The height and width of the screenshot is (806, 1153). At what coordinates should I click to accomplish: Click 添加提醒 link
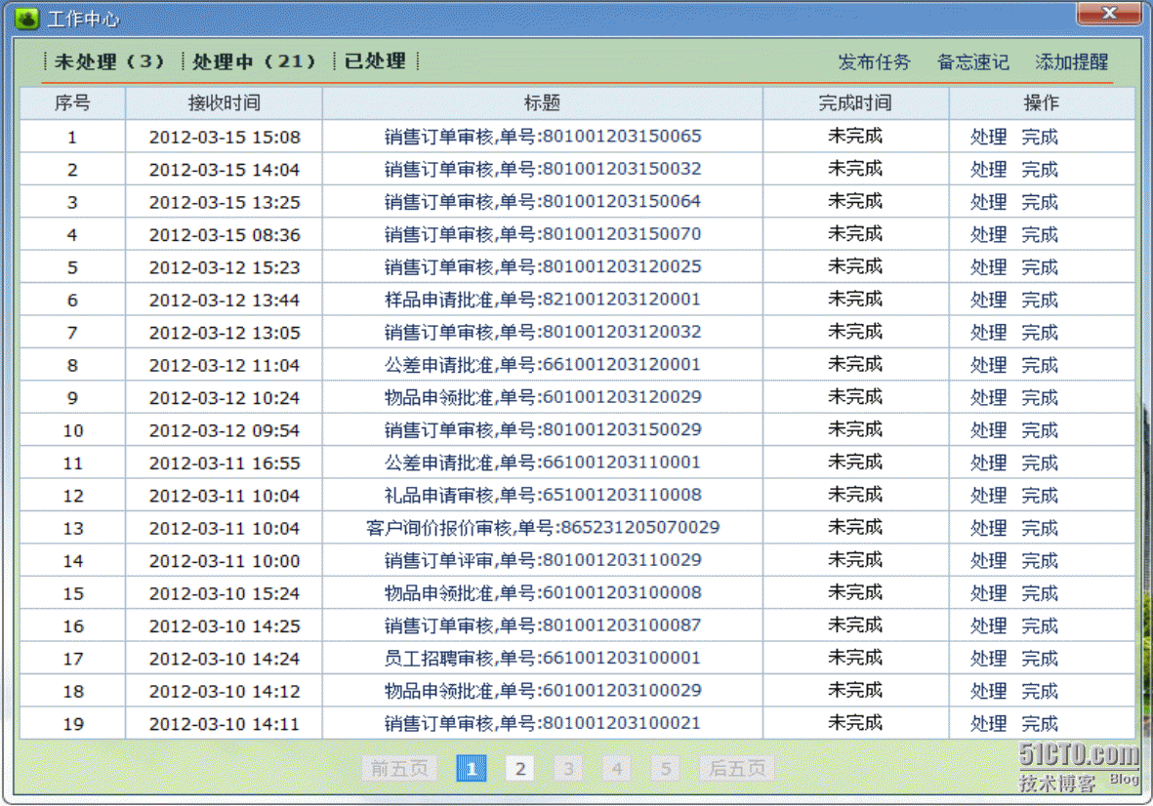point(1071,61)
